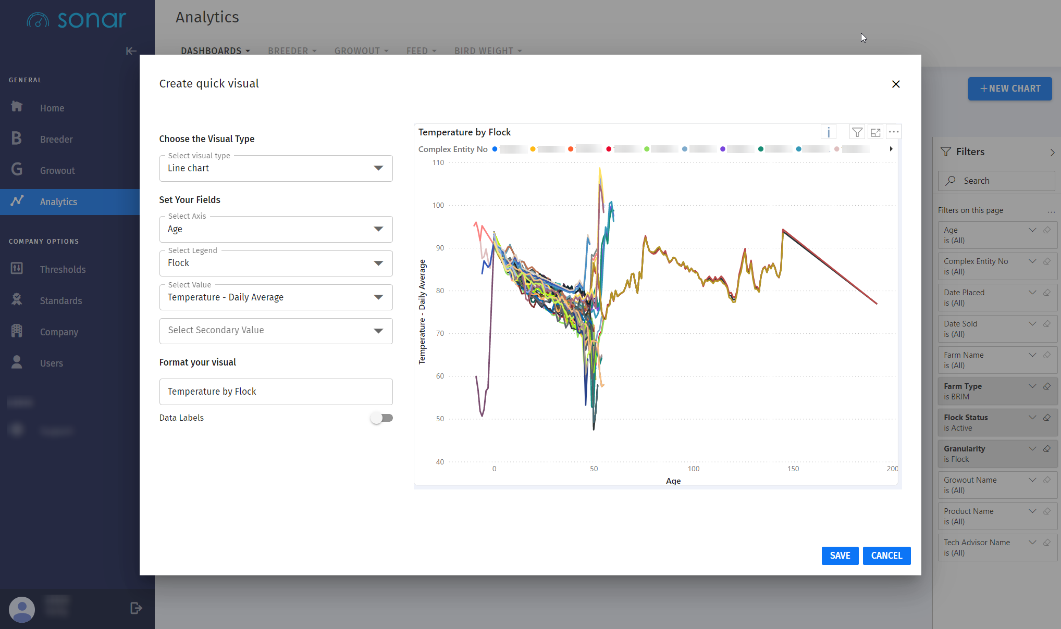Click the Filters pane Search box
Screen dimensions: 1061x629
coord(996,181)
